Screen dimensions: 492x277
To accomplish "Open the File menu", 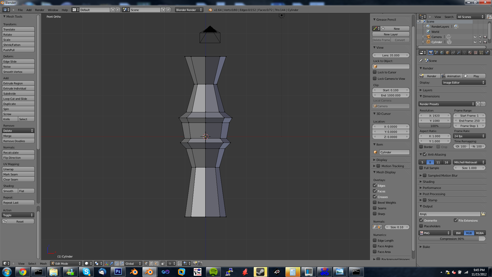I will [x=20, y=10].
